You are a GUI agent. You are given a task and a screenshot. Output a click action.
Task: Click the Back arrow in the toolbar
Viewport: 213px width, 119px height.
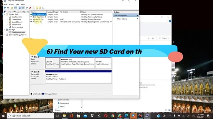(5, 8)
